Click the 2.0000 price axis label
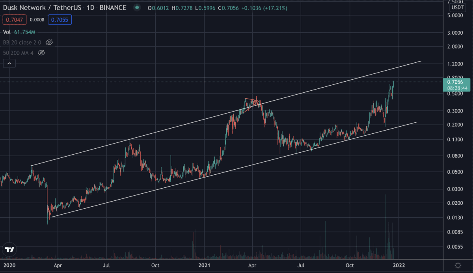This screenshot has height=273, width=473. click(456, 47)
